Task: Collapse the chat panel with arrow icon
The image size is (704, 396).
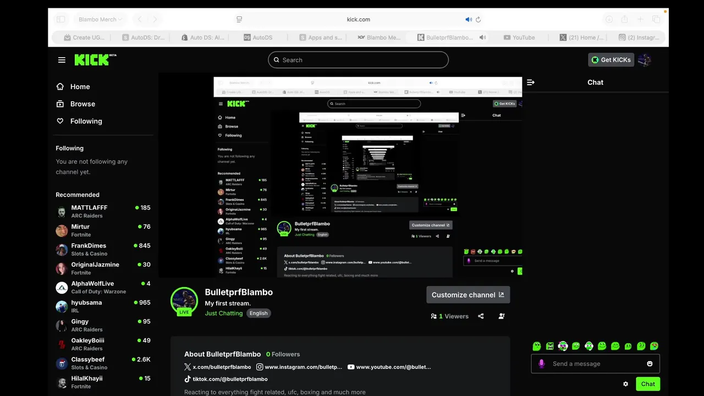Action: (531, 82)
